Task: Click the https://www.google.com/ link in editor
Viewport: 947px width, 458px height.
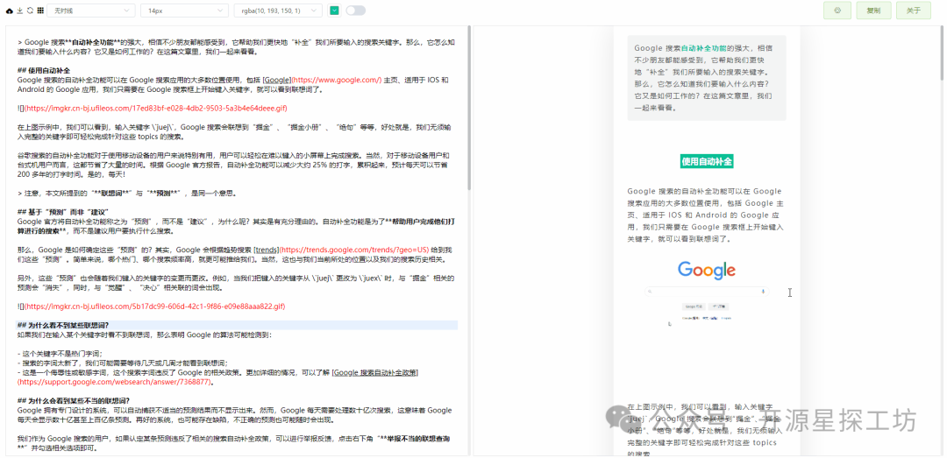Action: coord(337,80)
